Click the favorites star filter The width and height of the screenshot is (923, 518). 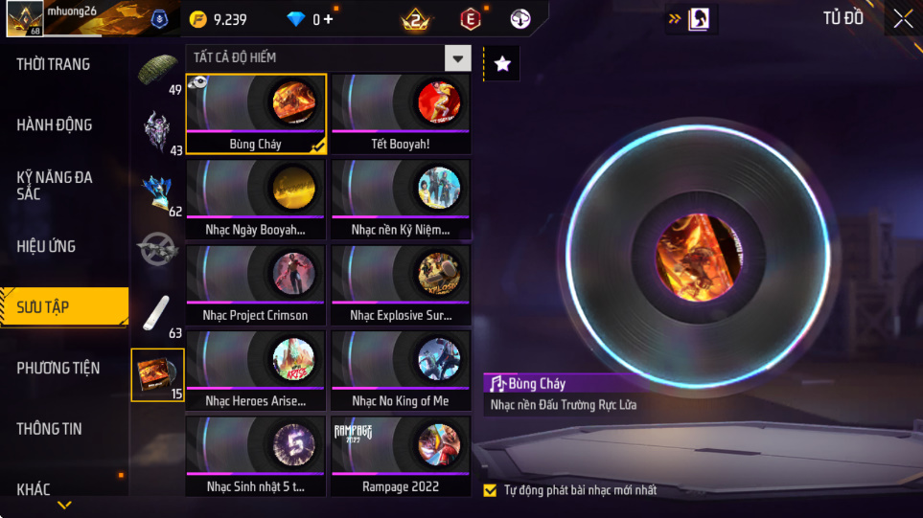pos(502,63)
